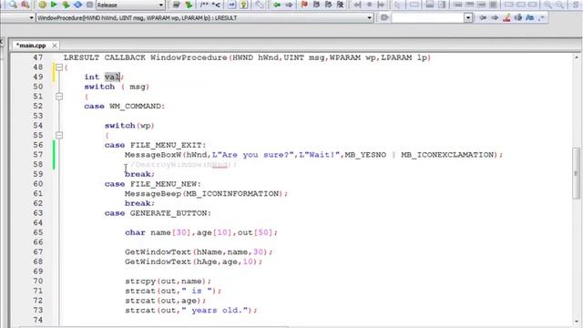Click 'MessageBoxW' in line 57
Screen dimensions: 583x328
point(153,155)
